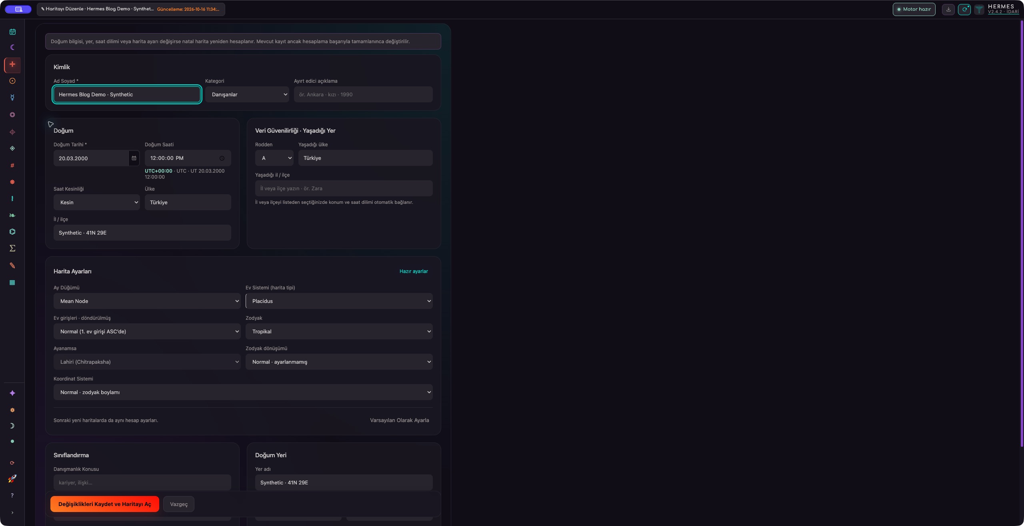Click the purple four-point star sidebar icon
This screenshot has height=526, width=1024.
tap(12, 393)
